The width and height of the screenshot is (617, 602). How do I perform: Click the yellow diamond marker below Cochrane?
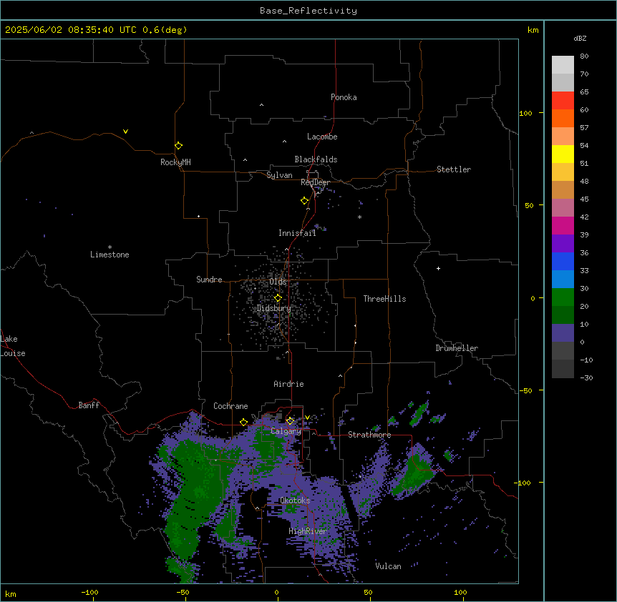pyautogui.click(x=243, y=423)
